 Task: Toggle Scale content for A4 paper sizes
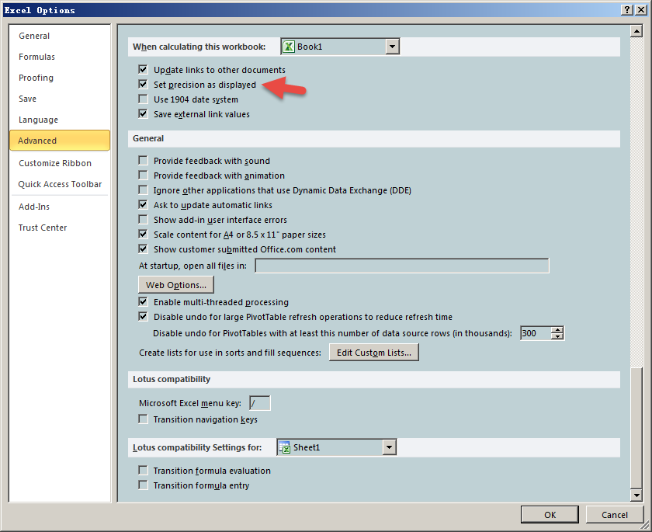(143, 235)
